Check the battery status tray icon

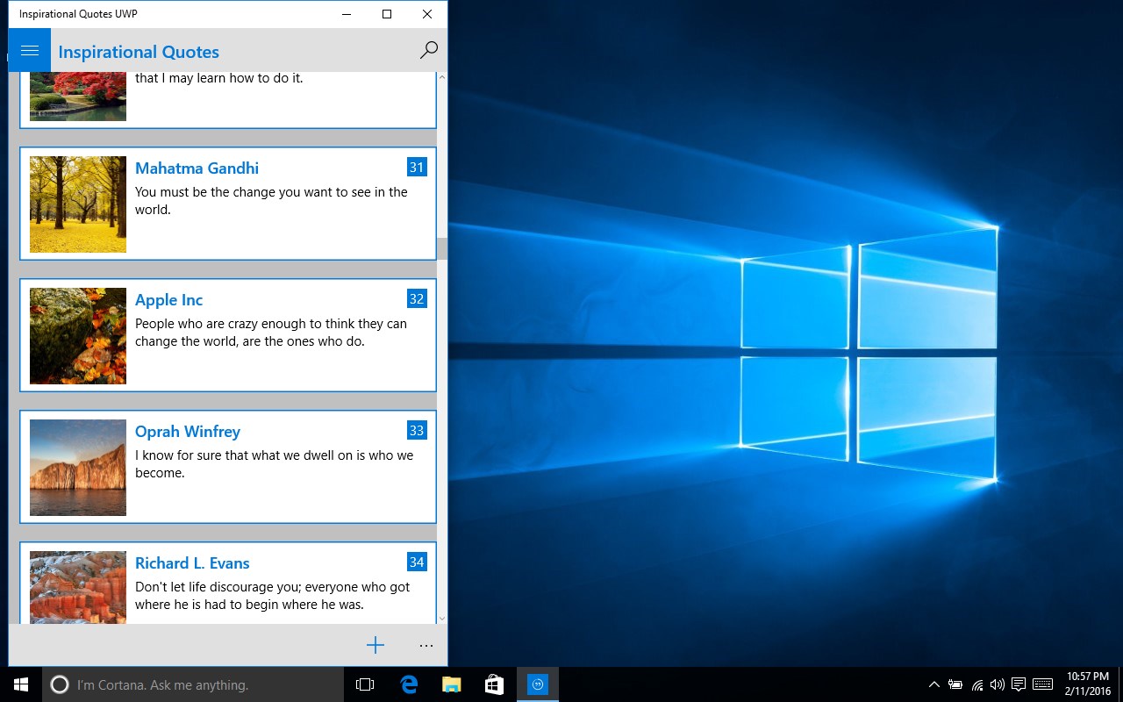click(955, 684)
